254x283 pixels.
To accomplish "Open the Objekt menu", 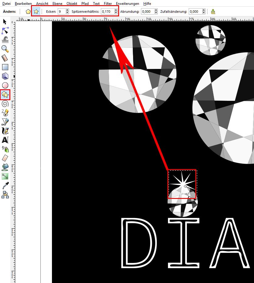I will pos(72,3).
